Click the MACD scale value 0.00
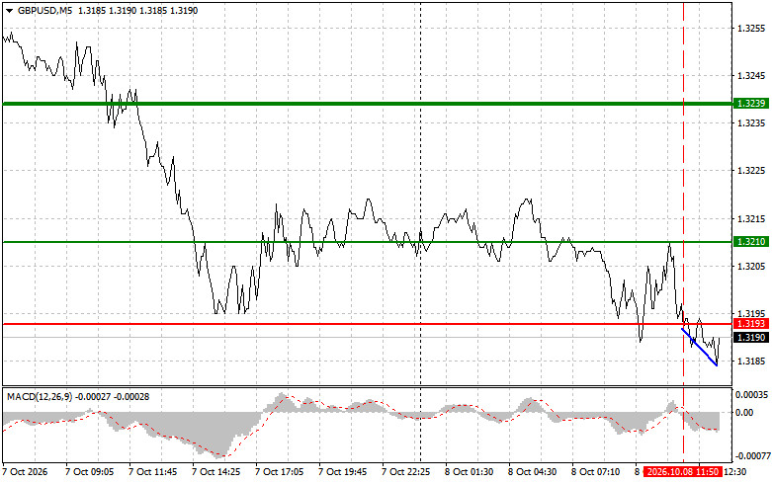Viewport: 772px width, 483px height. tap(744, 412)
